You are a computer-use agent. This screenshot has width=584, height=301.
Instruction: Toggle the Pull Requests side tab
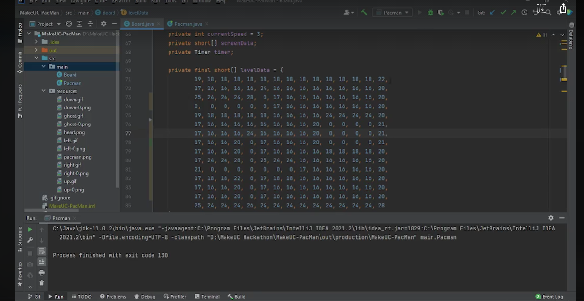pyautogui.click(x=20, y=101)
